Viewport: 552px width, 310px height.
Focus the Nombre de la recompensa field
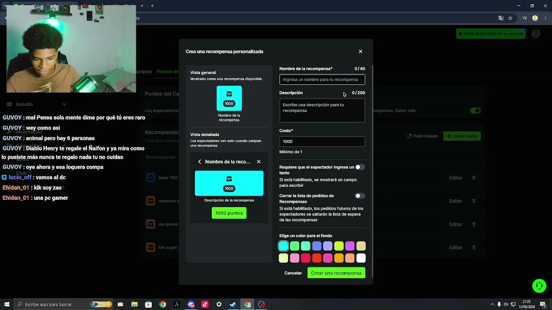322,80
